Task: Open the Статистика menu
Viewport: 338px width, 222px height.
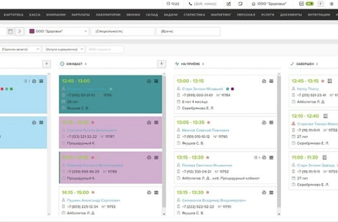Action: tap(195, 15)
